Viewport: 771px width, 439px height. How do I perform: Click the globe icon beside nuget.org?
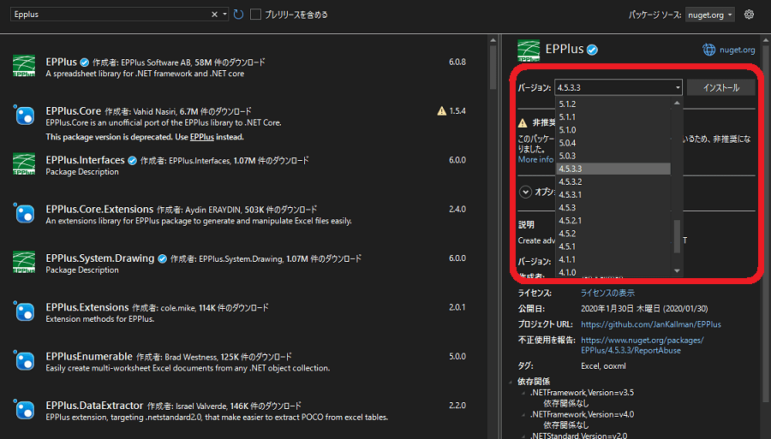[708, 50]
